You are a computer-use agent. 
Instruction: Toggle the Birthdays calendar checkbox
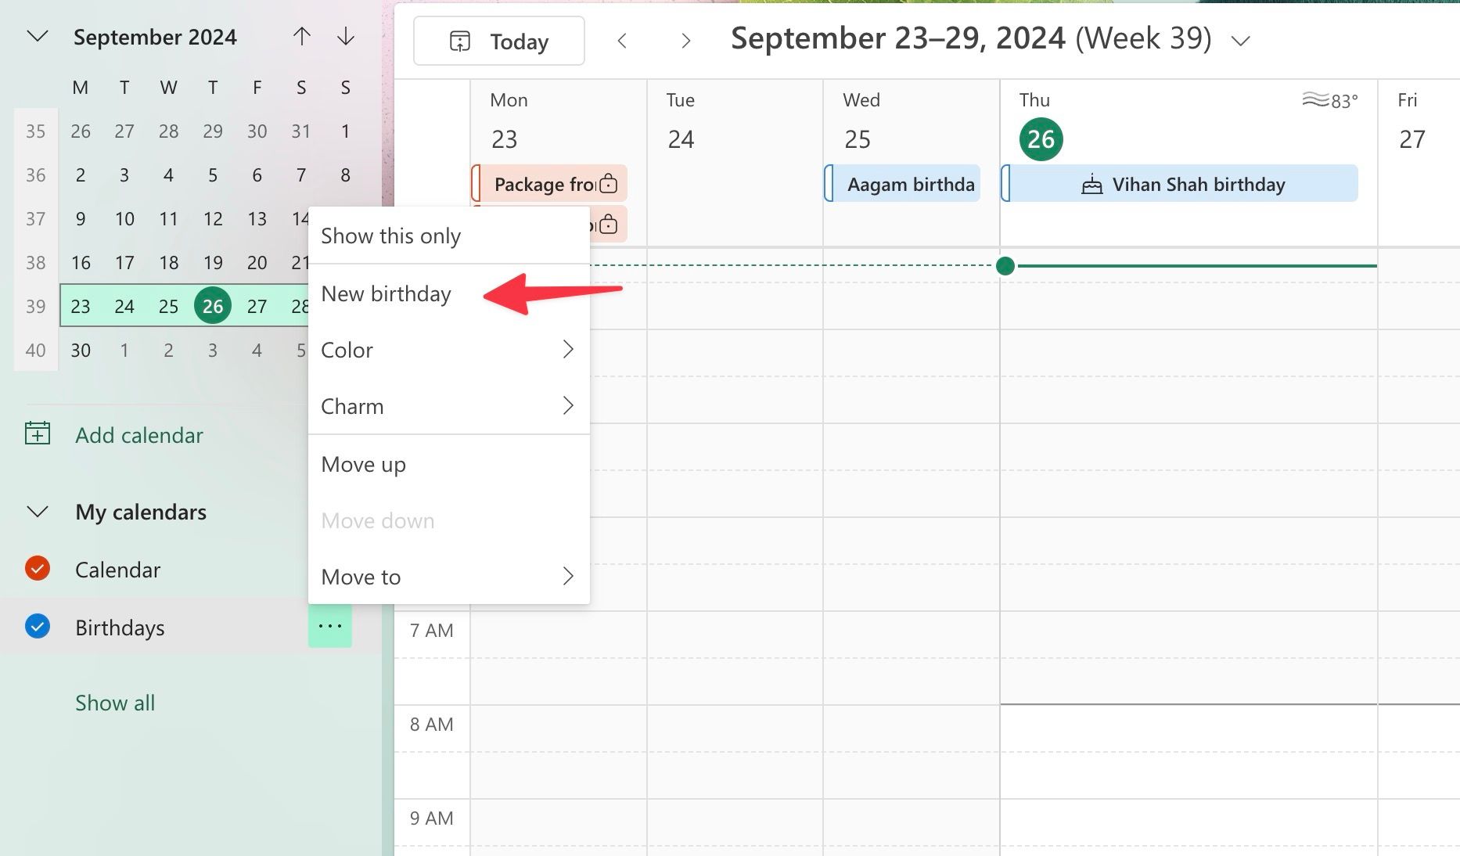(x=38, y=627)
